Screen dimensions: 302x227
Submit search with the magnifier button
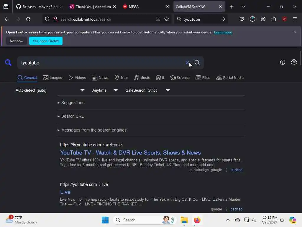[x=197, y=63]
